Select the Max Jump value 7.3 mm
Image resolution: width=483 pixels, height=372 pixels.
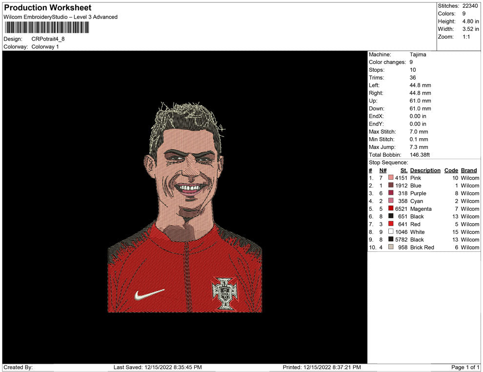pos(419,147)
